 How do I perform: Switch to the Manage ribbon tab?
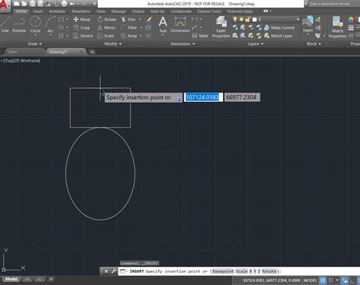coord(118,11)
